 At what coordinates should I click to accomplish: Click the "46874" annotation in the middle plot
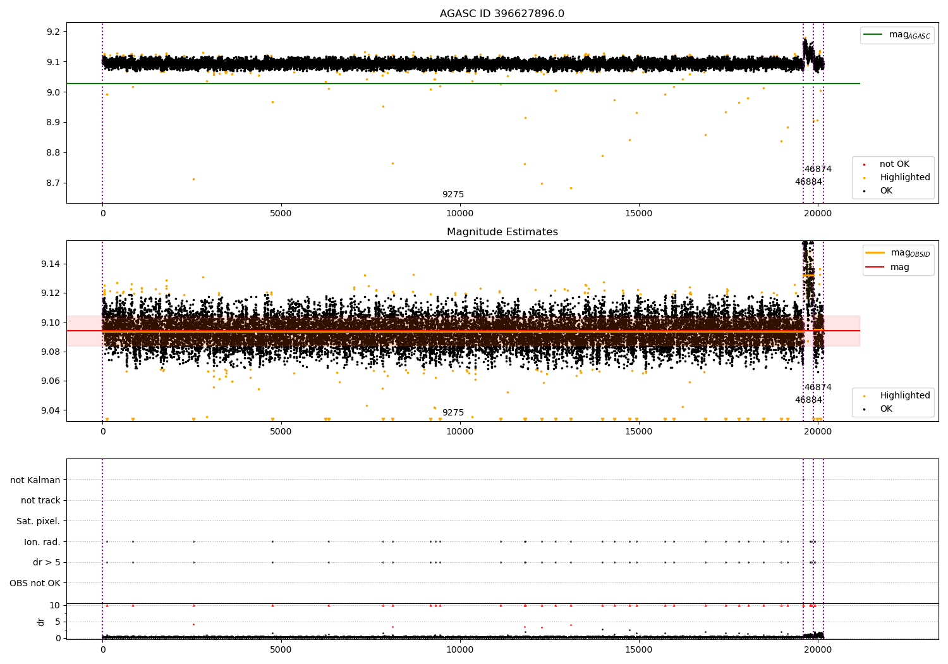(818, 388)
